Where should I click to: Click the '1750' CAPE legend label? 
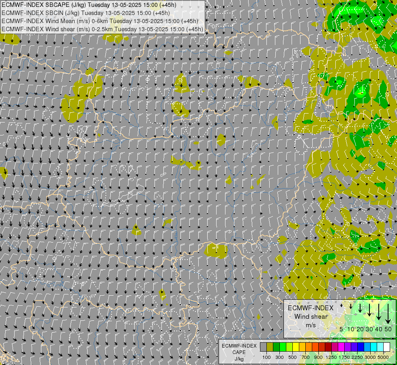344,357
